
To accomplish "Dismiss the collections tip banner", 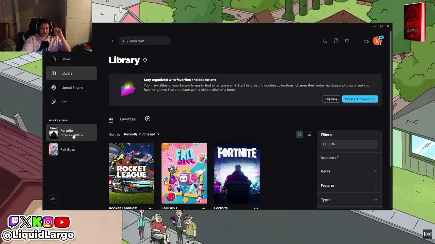I will (331, 99).
